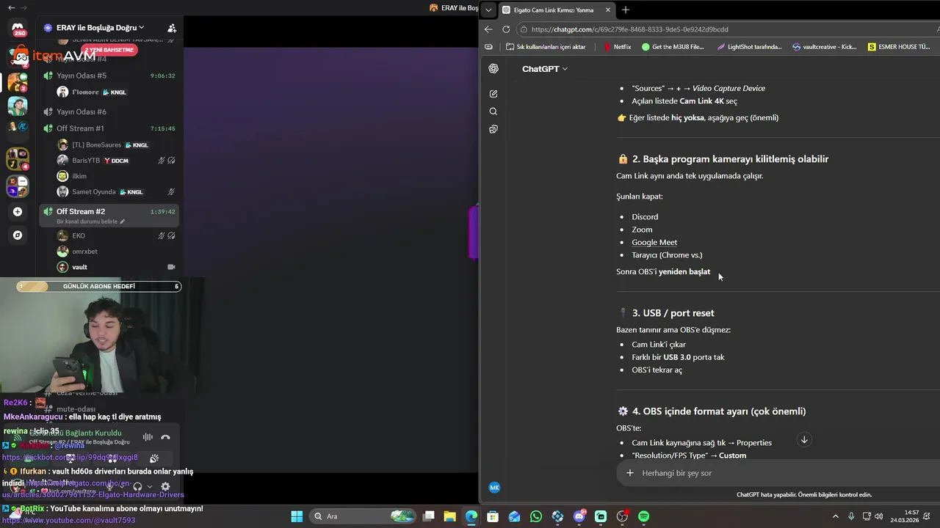
Task: Open File Explorer from the taskbar
Action: 450,516
